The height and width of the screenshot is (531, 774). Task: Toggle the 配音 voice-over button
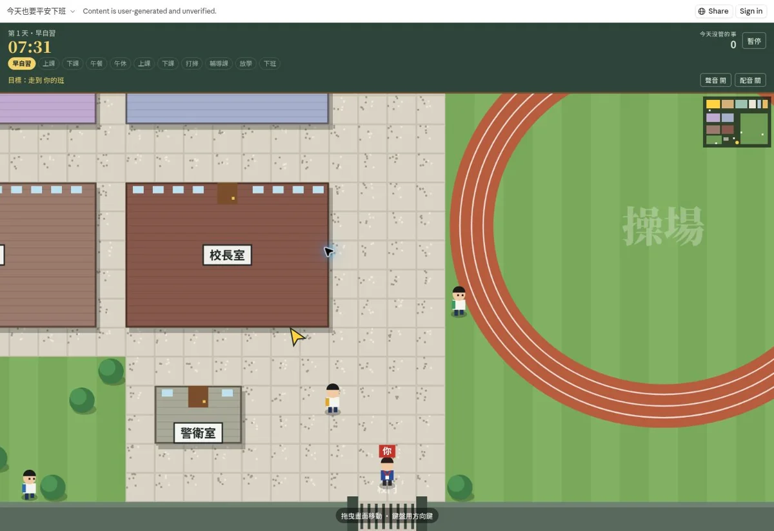(x=750, y=80)
